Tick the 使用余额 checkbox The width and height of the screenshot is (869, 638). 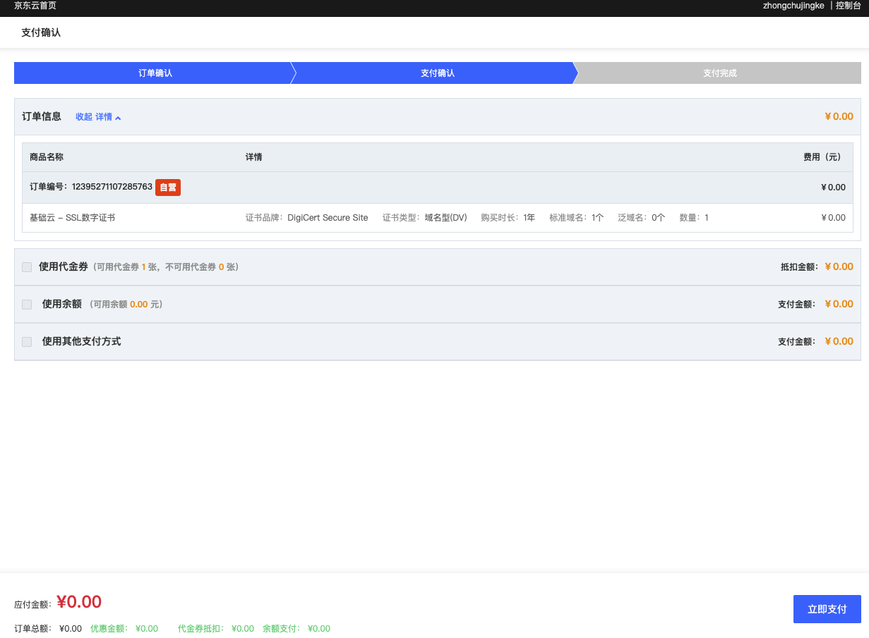click(27, 305)
